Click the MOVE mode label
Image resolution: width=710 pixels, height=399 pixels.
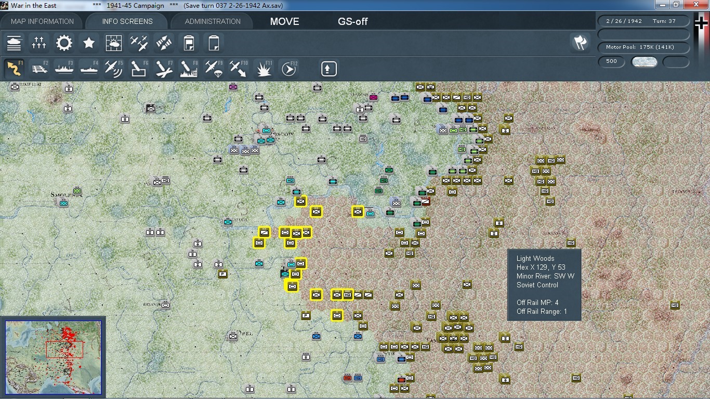click(284, 21)
